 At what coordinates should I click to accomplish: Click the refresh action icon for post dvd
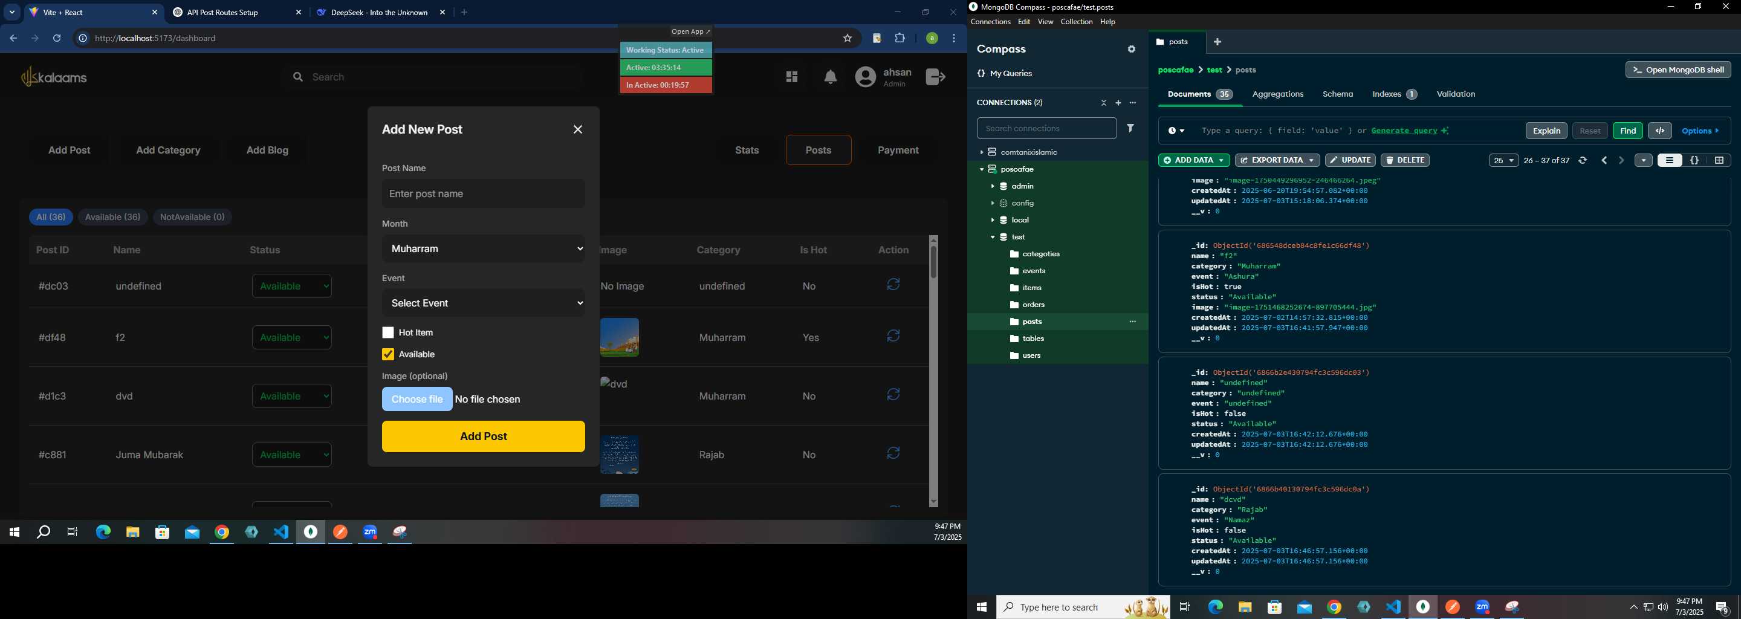pos(893,395)
